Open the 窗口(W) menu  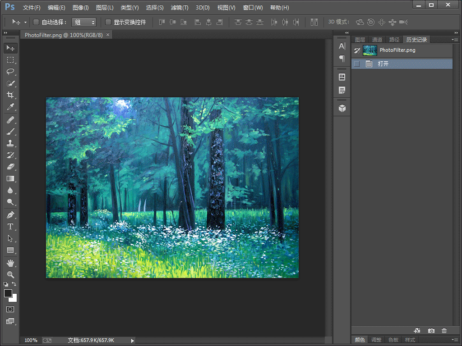(253, 8)
